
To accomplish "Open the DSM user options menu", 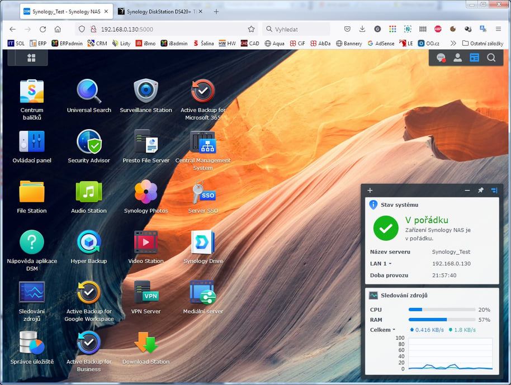I will click(x=457, y=58).
